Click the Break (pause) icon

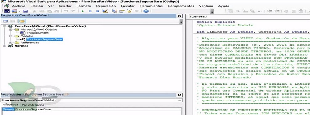[90, 11]
